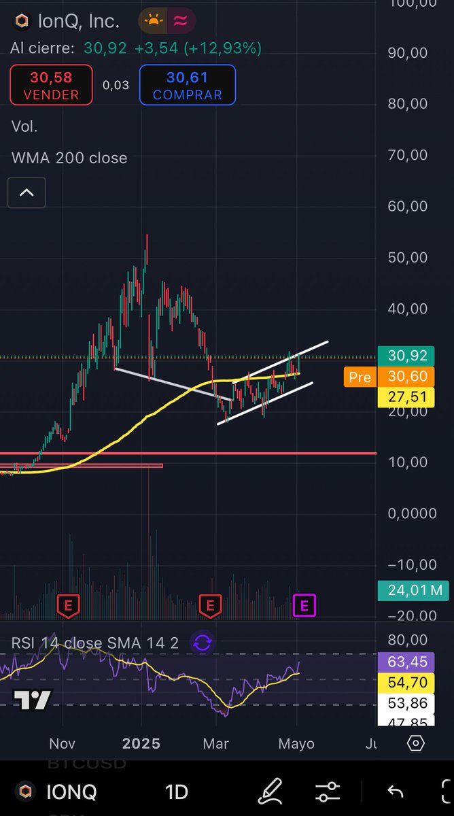
Task: Tap the Mar label on time axis
Action: pos(215,743)
